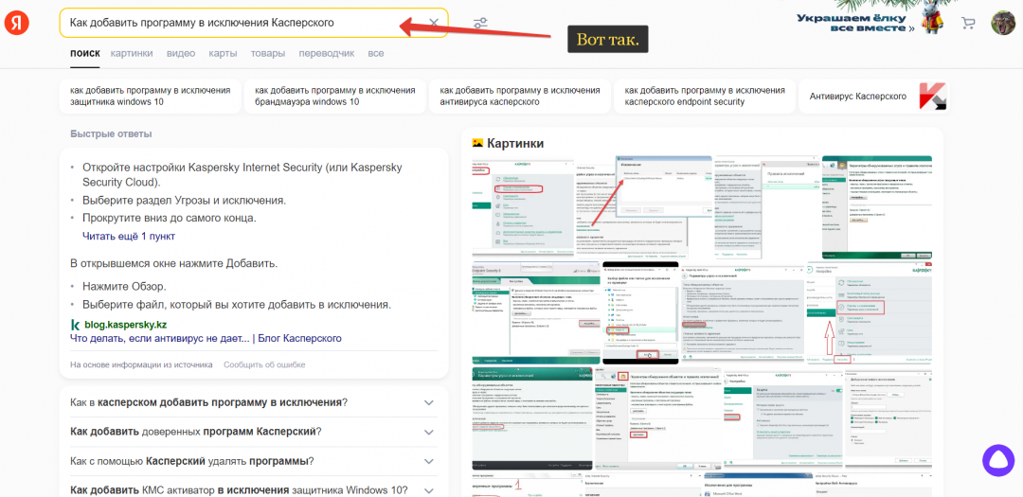Open thumbnail with upward red arrow and Kaspersky menu
Image resolution: width=1023 pixels, height=497 pixels.
pos(870,312)
